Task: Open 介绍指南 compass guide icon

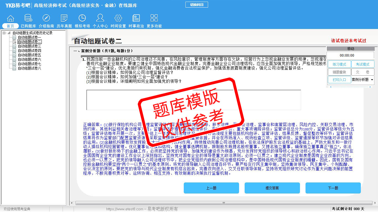Action: (x=46, y=18)
